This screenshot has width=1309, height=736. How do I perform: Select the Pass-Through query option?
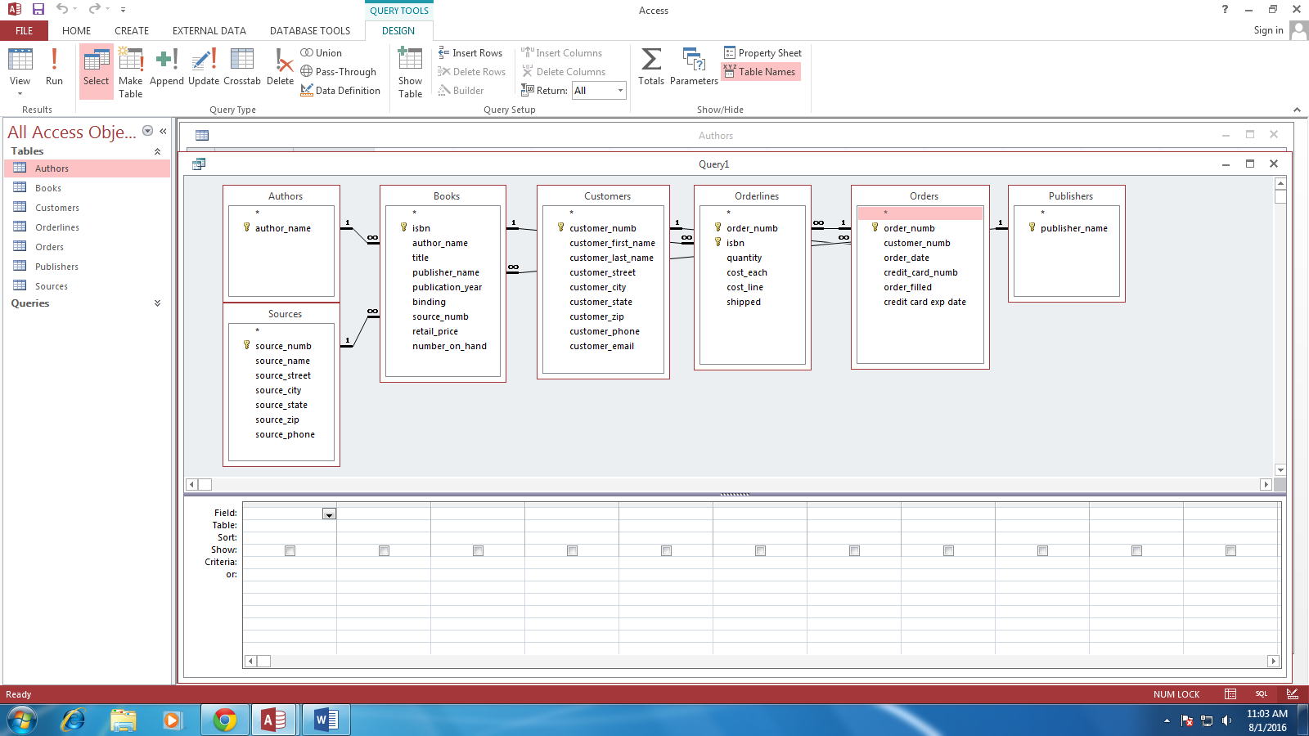(x=339, y=72)
